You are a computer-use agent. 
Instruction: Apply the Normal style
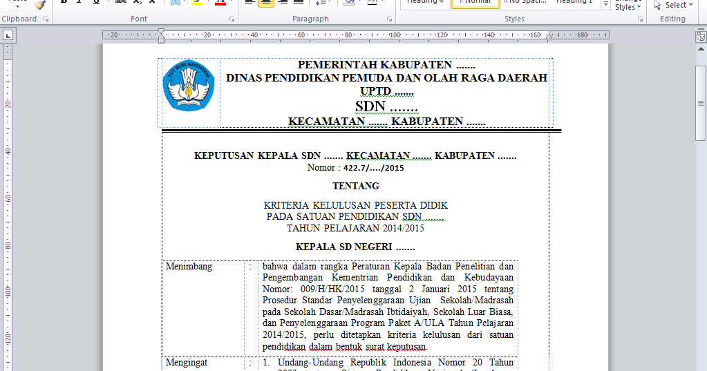475,3
